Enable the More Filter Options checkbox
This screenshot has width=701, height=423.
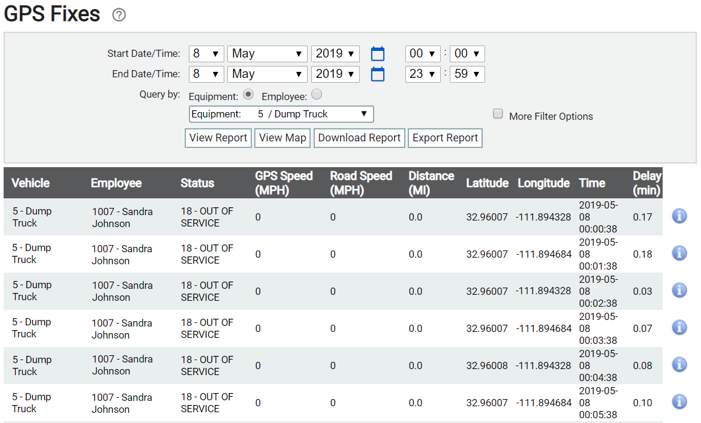498,113
